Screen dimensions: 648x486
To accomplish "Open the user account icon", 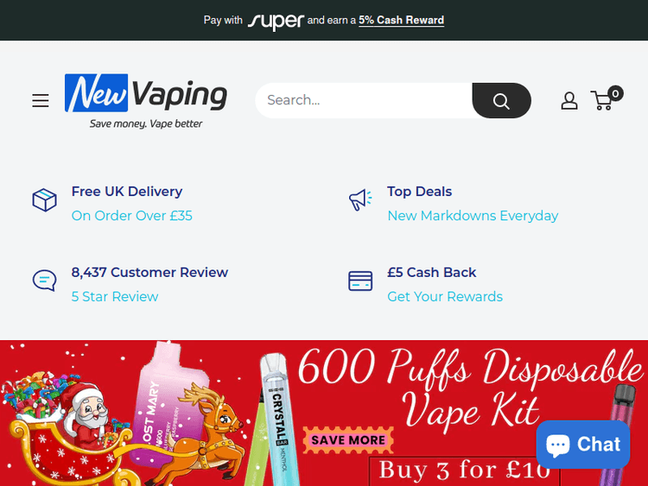I will point(569,101).
